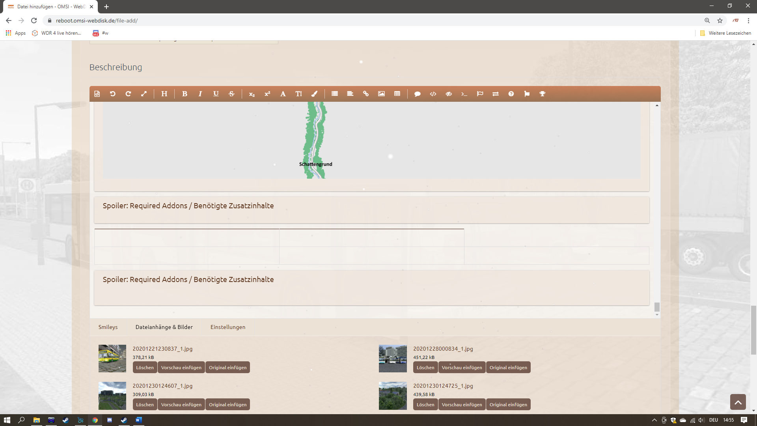Click the scroll-to-top arrow button
Screen dimensions: 757x426
tap(738, 402)
